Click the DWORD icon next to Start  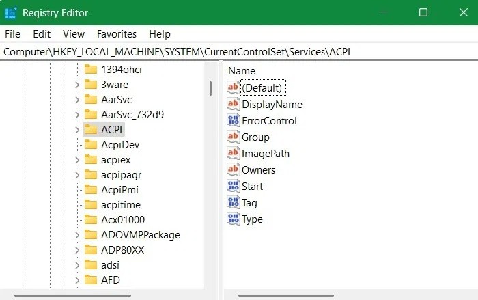click(x=234, y=186)
